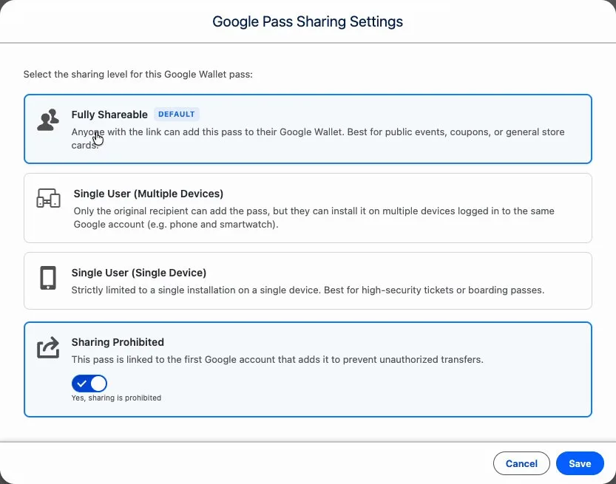Screen dimensions: 616x484
Task: Click the multiple devices icon
Action: (48, 198)
